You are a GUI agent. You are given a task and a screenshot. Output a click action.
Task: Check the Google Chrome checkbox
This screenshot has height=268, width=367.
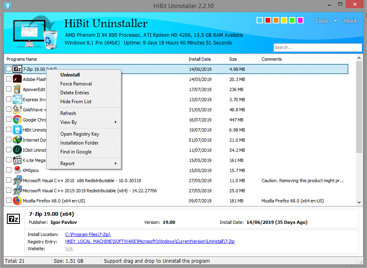[x=8, y=119]
